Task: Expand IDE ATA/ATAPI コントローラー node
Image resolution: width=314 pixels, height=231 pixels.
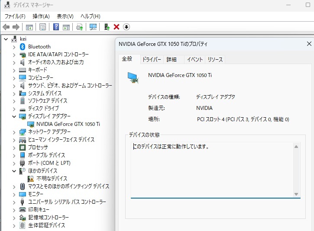Action: [x=14, y=55]
